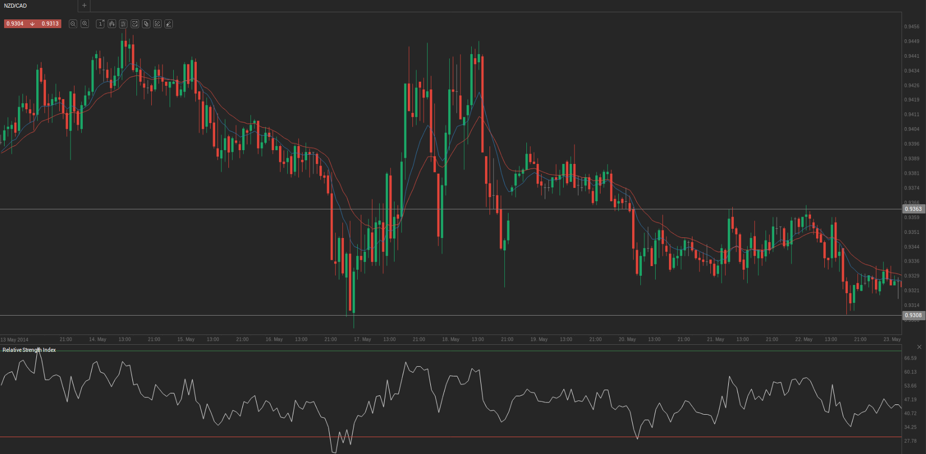The width and height of the screenshot is (926, 454).
Task: Select the 0.9363 horizontal line price tag
Action: (913, 209)
